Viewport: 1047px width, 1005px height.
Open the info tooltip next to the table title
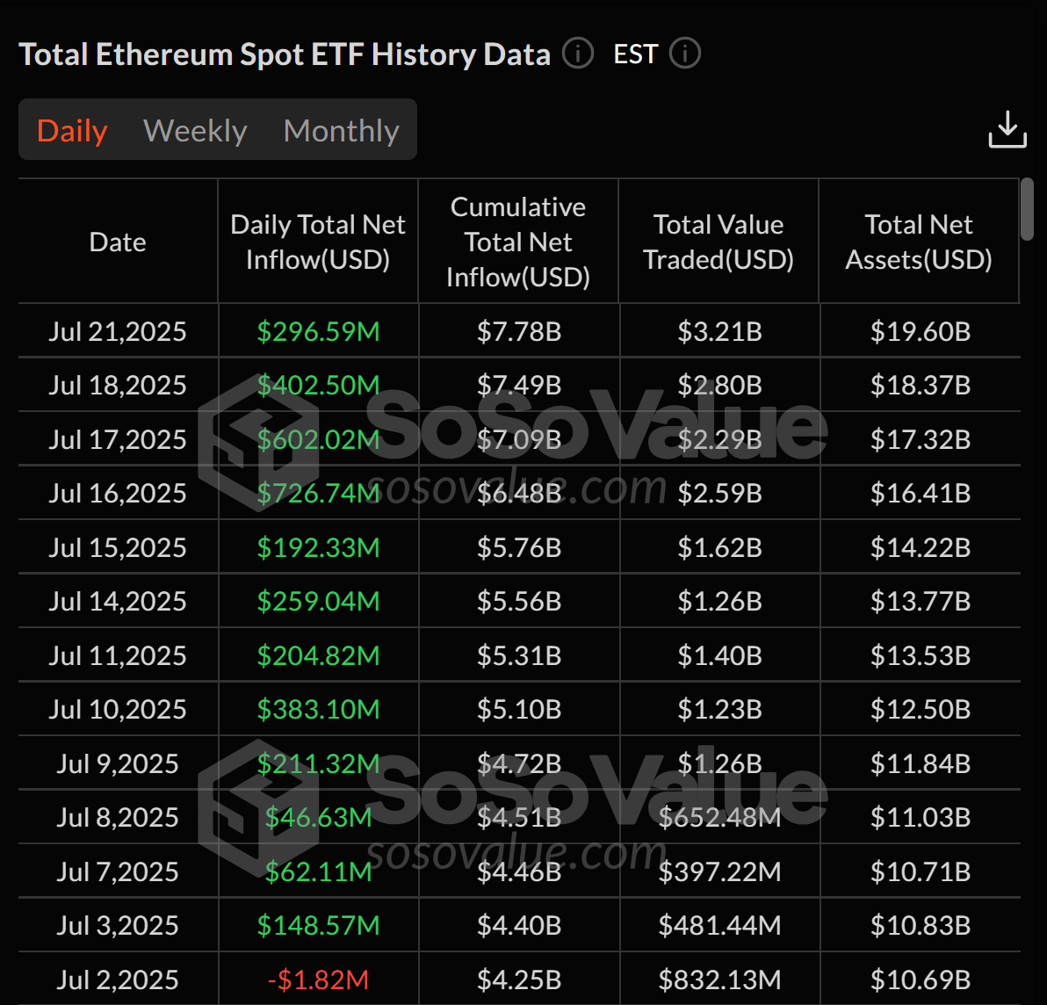pos(577,54)
